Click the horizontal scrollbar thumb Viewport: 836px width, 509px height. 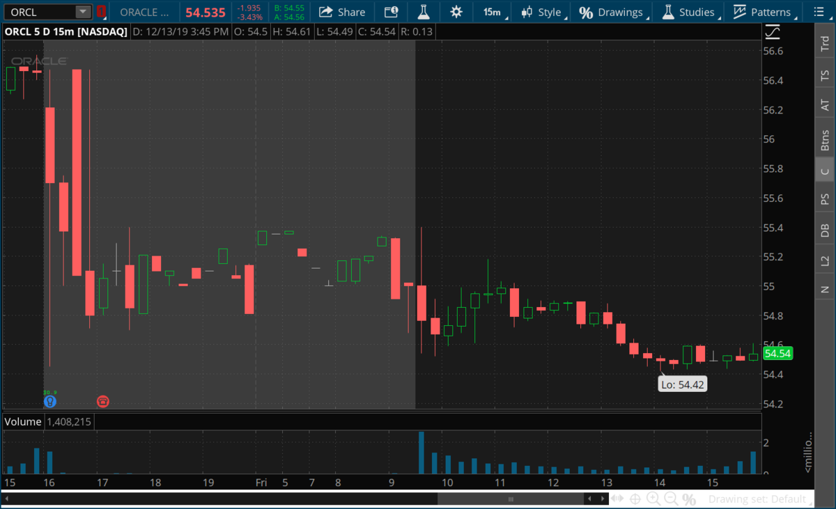[x=510, y=499]
